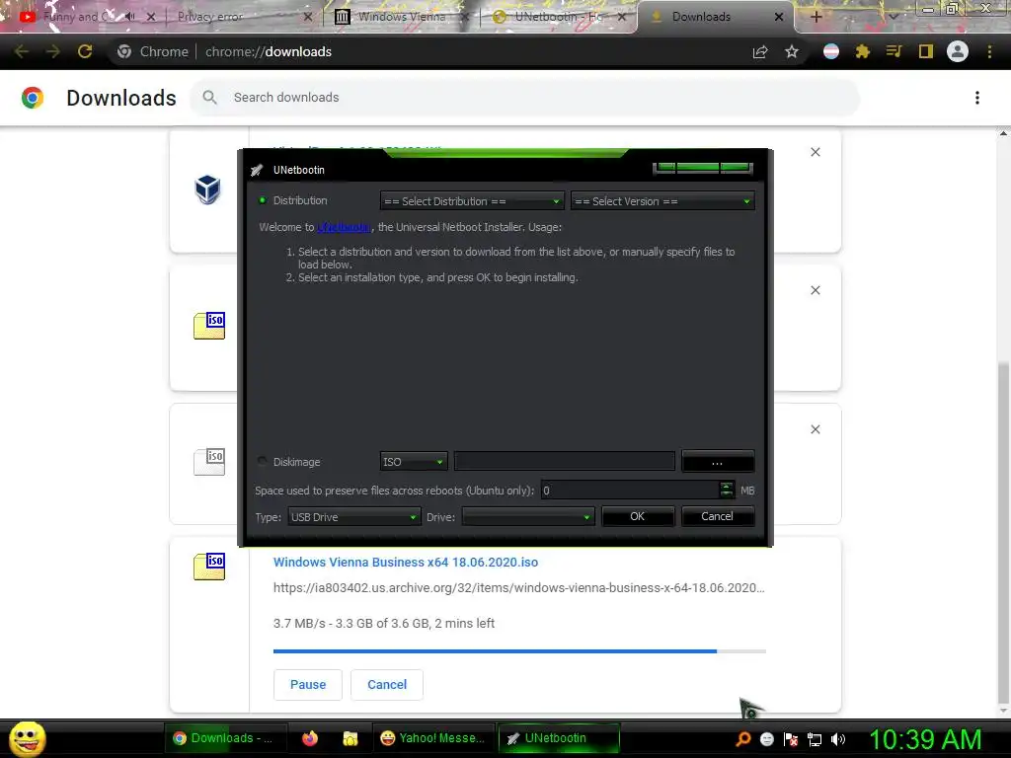Remove the third iso download entry
Screen dimensions: 1011x758
pyautogui.click(x=816, y=429)
